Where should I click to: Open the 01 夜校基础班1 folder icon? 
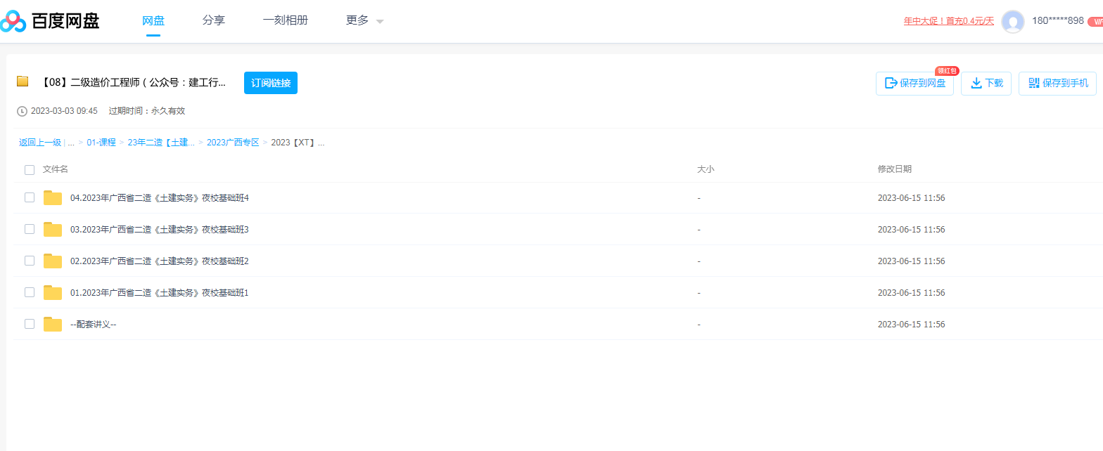click(x=53, y=293)
